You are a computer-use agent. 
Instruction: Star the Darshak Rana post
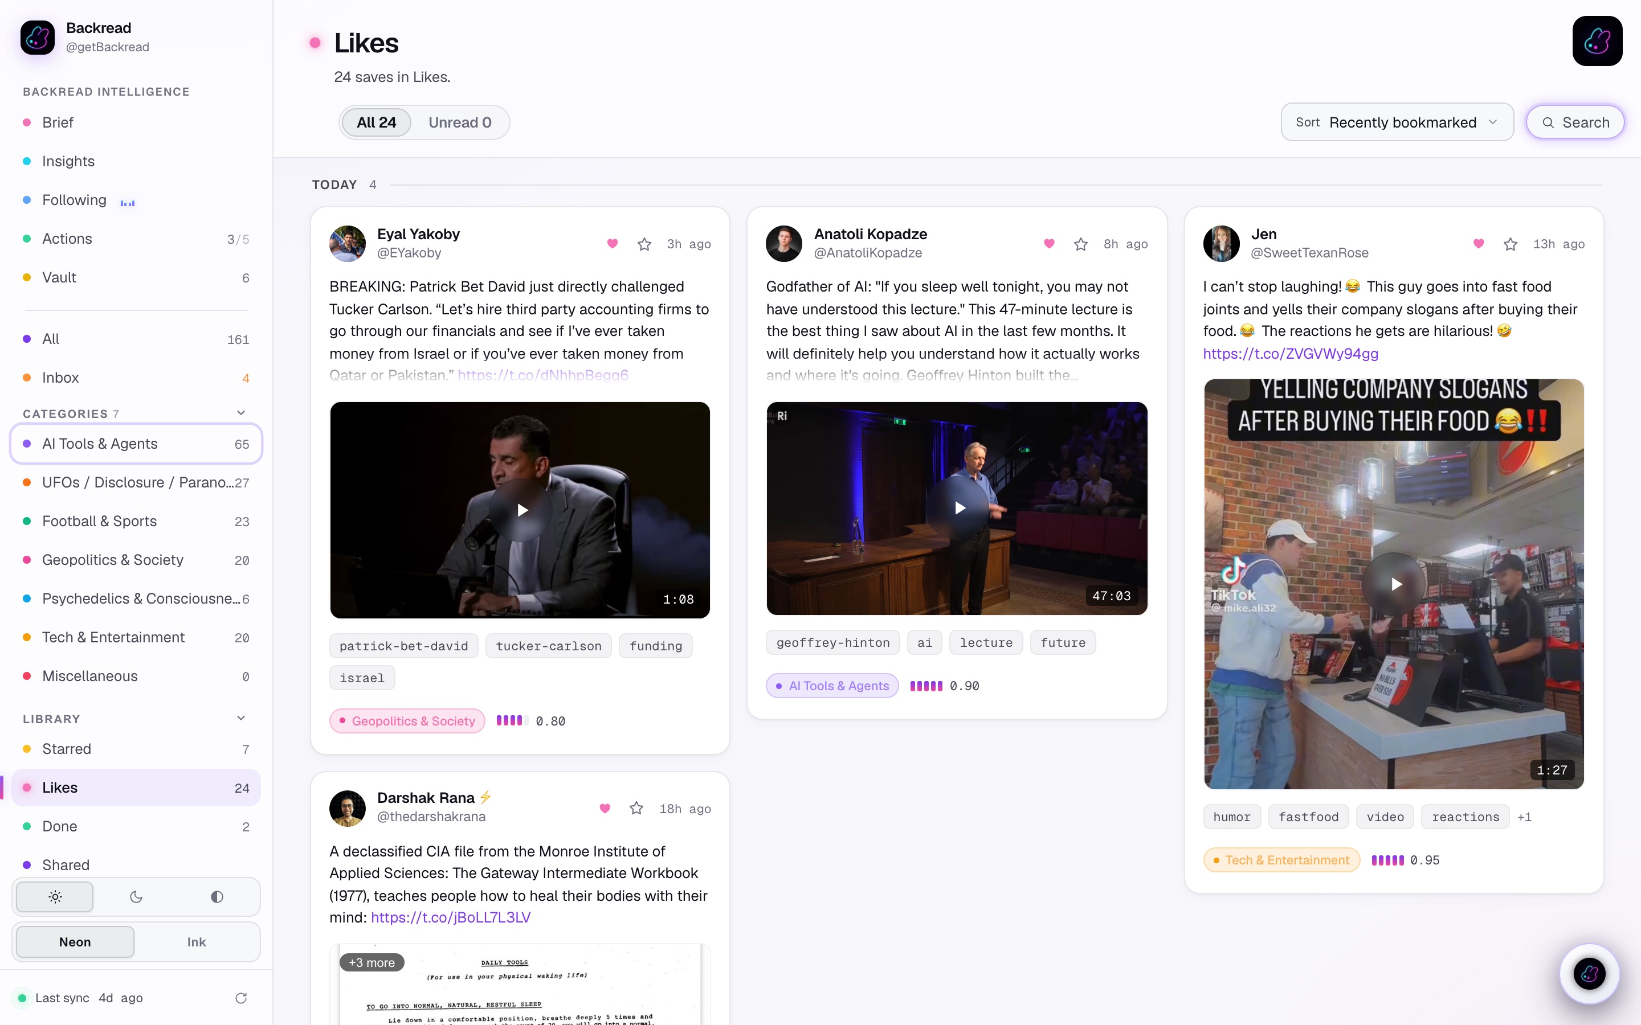click(636, 808)
